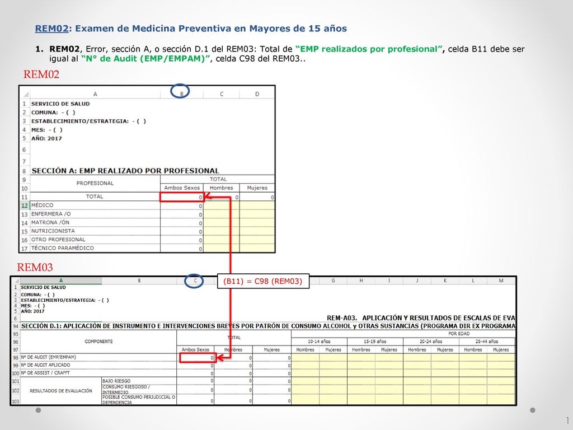Select column A header in REM02 sheet
Screen dimensions: 573x430
(x=95, y=94)
